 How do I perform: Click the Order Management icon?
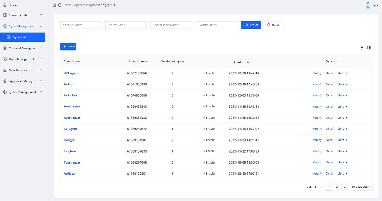tap(5, 59)
